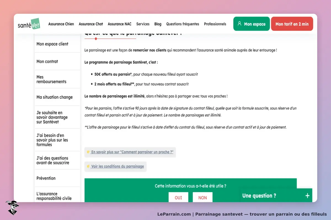
Task: Click the text 2 mois offerts au filleul
Action: [x=114, y=84]
